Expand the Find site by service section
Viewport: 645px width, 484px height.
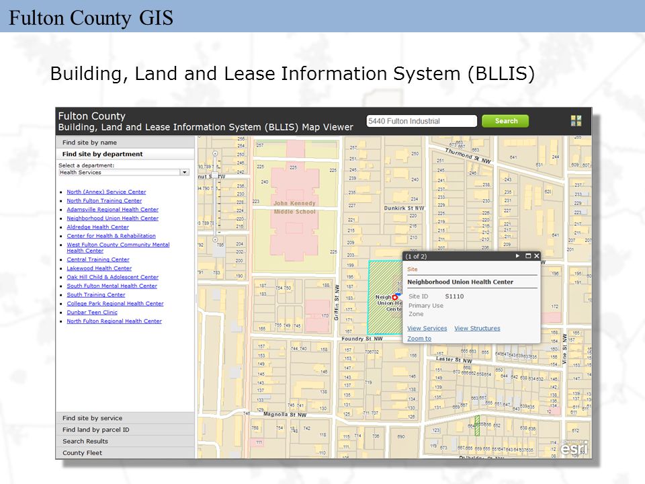point(125,417)
